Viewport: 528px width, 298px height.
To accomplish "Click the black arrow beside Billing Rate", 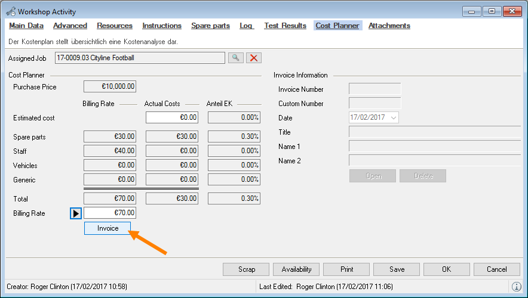I will click(76, 213).
